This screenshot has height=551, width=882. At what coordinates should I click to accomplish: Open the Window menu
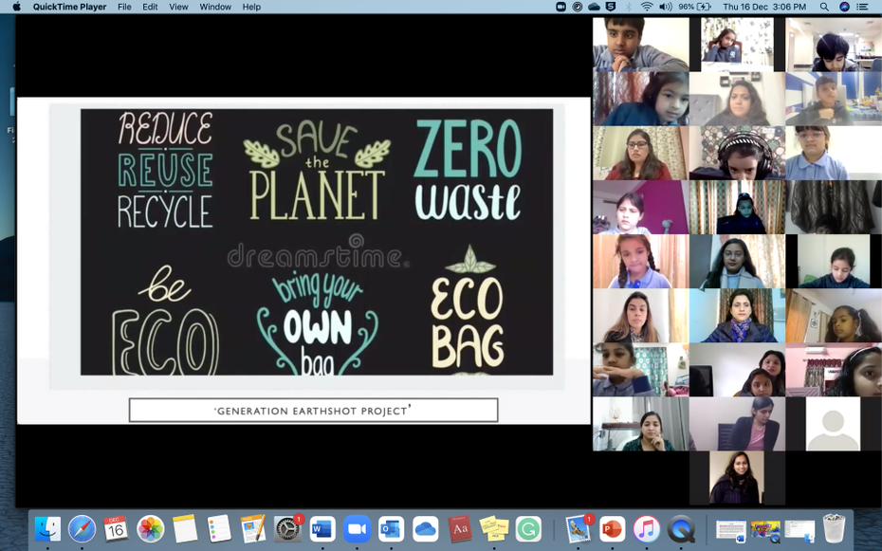(215, 7)
